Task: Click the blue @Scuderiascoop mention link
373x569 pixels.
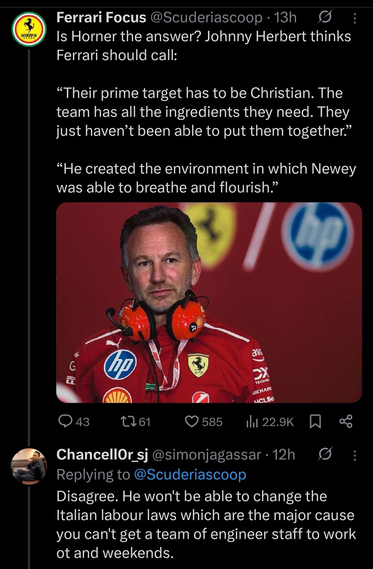Action: click(x=190, y=474)
